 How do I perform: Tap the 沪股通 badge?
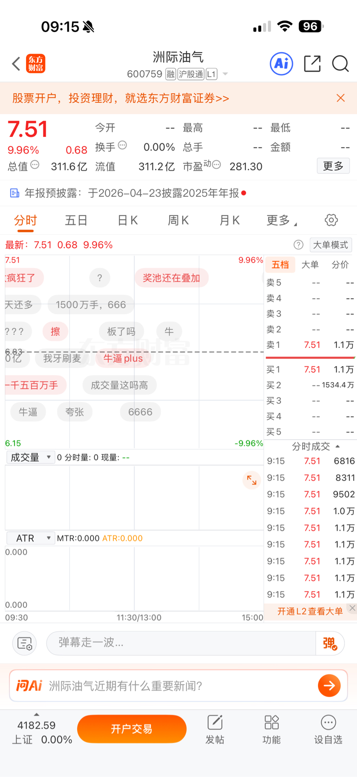191,74
